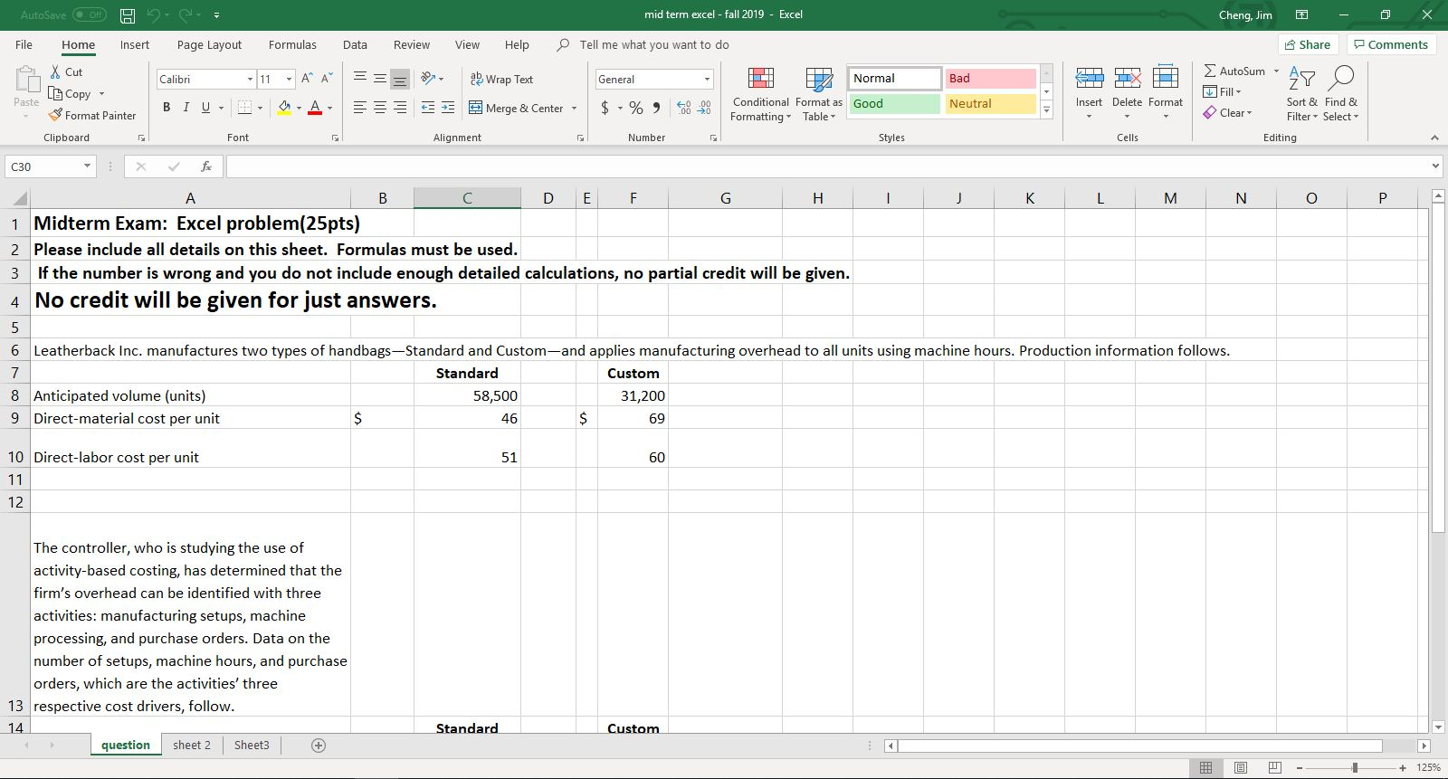Click the Orientation angle icon

point(428,79)
